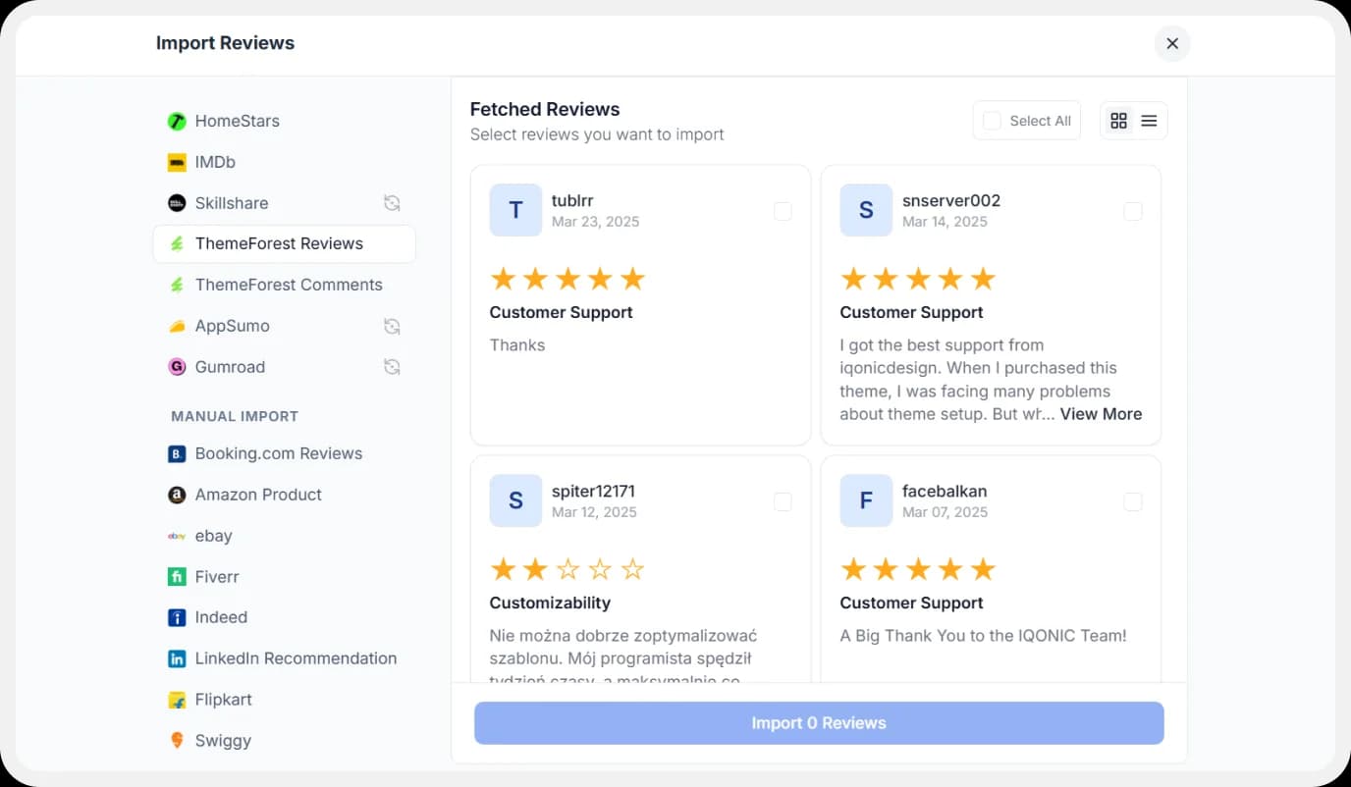The width and height of the screenshot is (1351, 787).
Task: Click the sync icon next to Skillshare
Action: point(392,203)
